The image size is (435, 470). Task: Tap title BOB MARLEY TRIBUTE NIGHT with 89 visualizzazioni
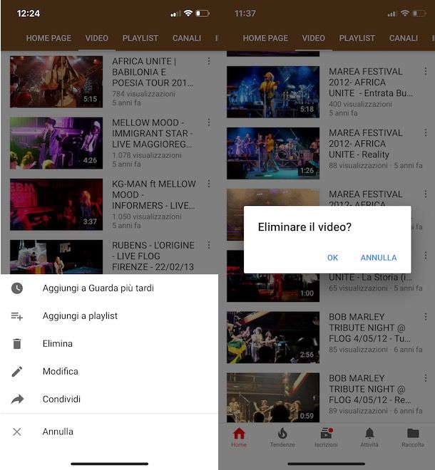[x=369, y=389]
